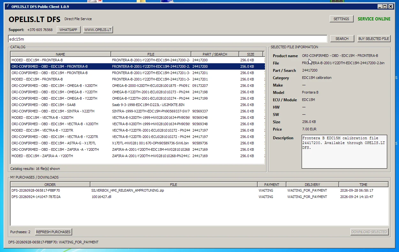
Task: Click SILVERBOX_HMI_RELEARN_AMPROTUNING.zip file entry
Action: click(128, 190)
